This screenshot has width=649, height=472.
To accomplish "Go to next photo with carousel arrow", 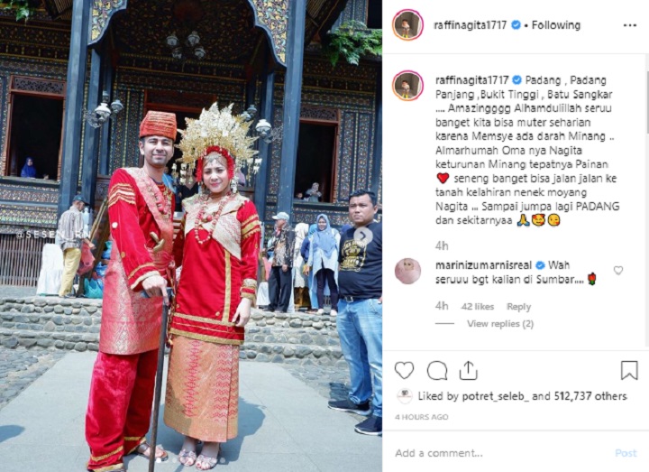I will 362,236.
